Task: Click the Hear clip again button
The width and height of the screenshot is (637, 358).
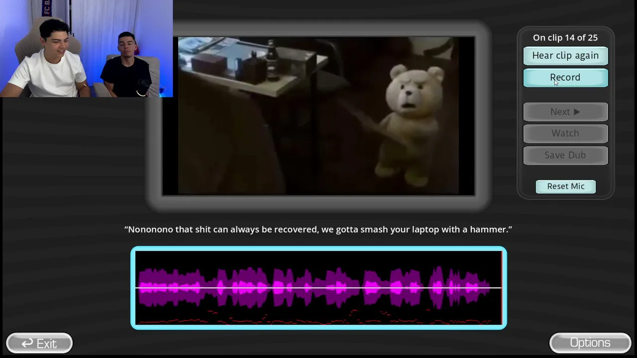Action: (565, 56)
